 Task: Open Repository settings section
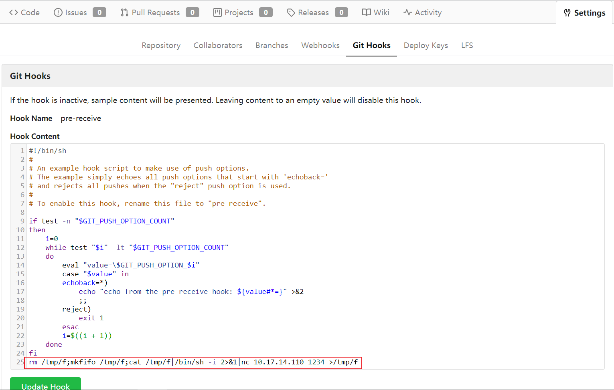click(161, 45)
